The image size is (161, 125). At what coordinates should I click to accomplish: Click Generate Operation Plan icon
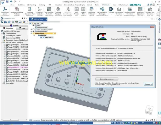(x=30, y=9)
